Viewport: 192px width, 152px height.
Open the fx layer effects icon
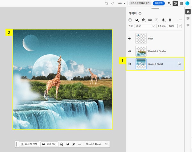point(143,20)
